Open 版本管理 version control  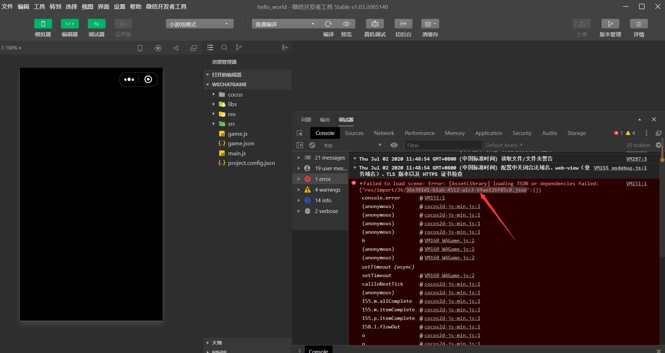[x=610, y=24]
